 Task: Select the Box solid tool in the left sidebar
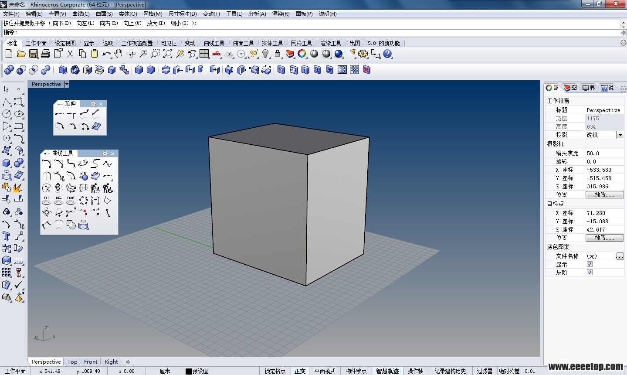click(7, 163)
